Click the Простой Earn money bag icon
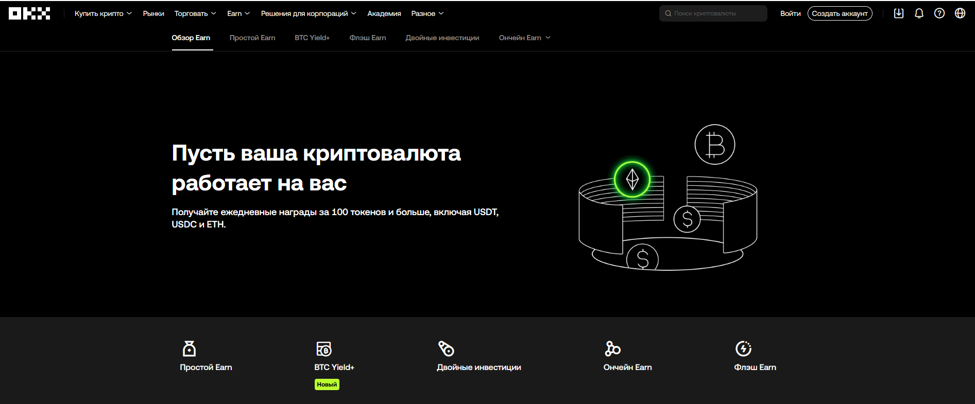This screenshot has height=404, width=975. pyautogui.click(x=190, y=348)
